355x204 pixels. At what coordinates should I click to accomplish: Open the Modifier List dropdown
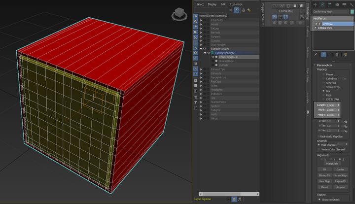coord(332,18)
